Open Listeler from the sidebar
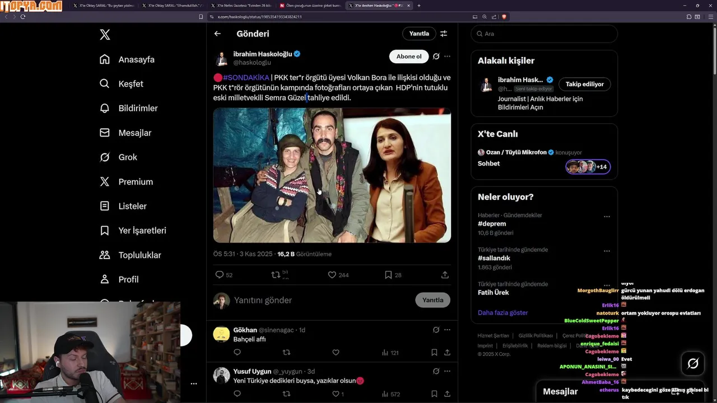The height and width of the screenshot is (403, 717). [123, 206]
